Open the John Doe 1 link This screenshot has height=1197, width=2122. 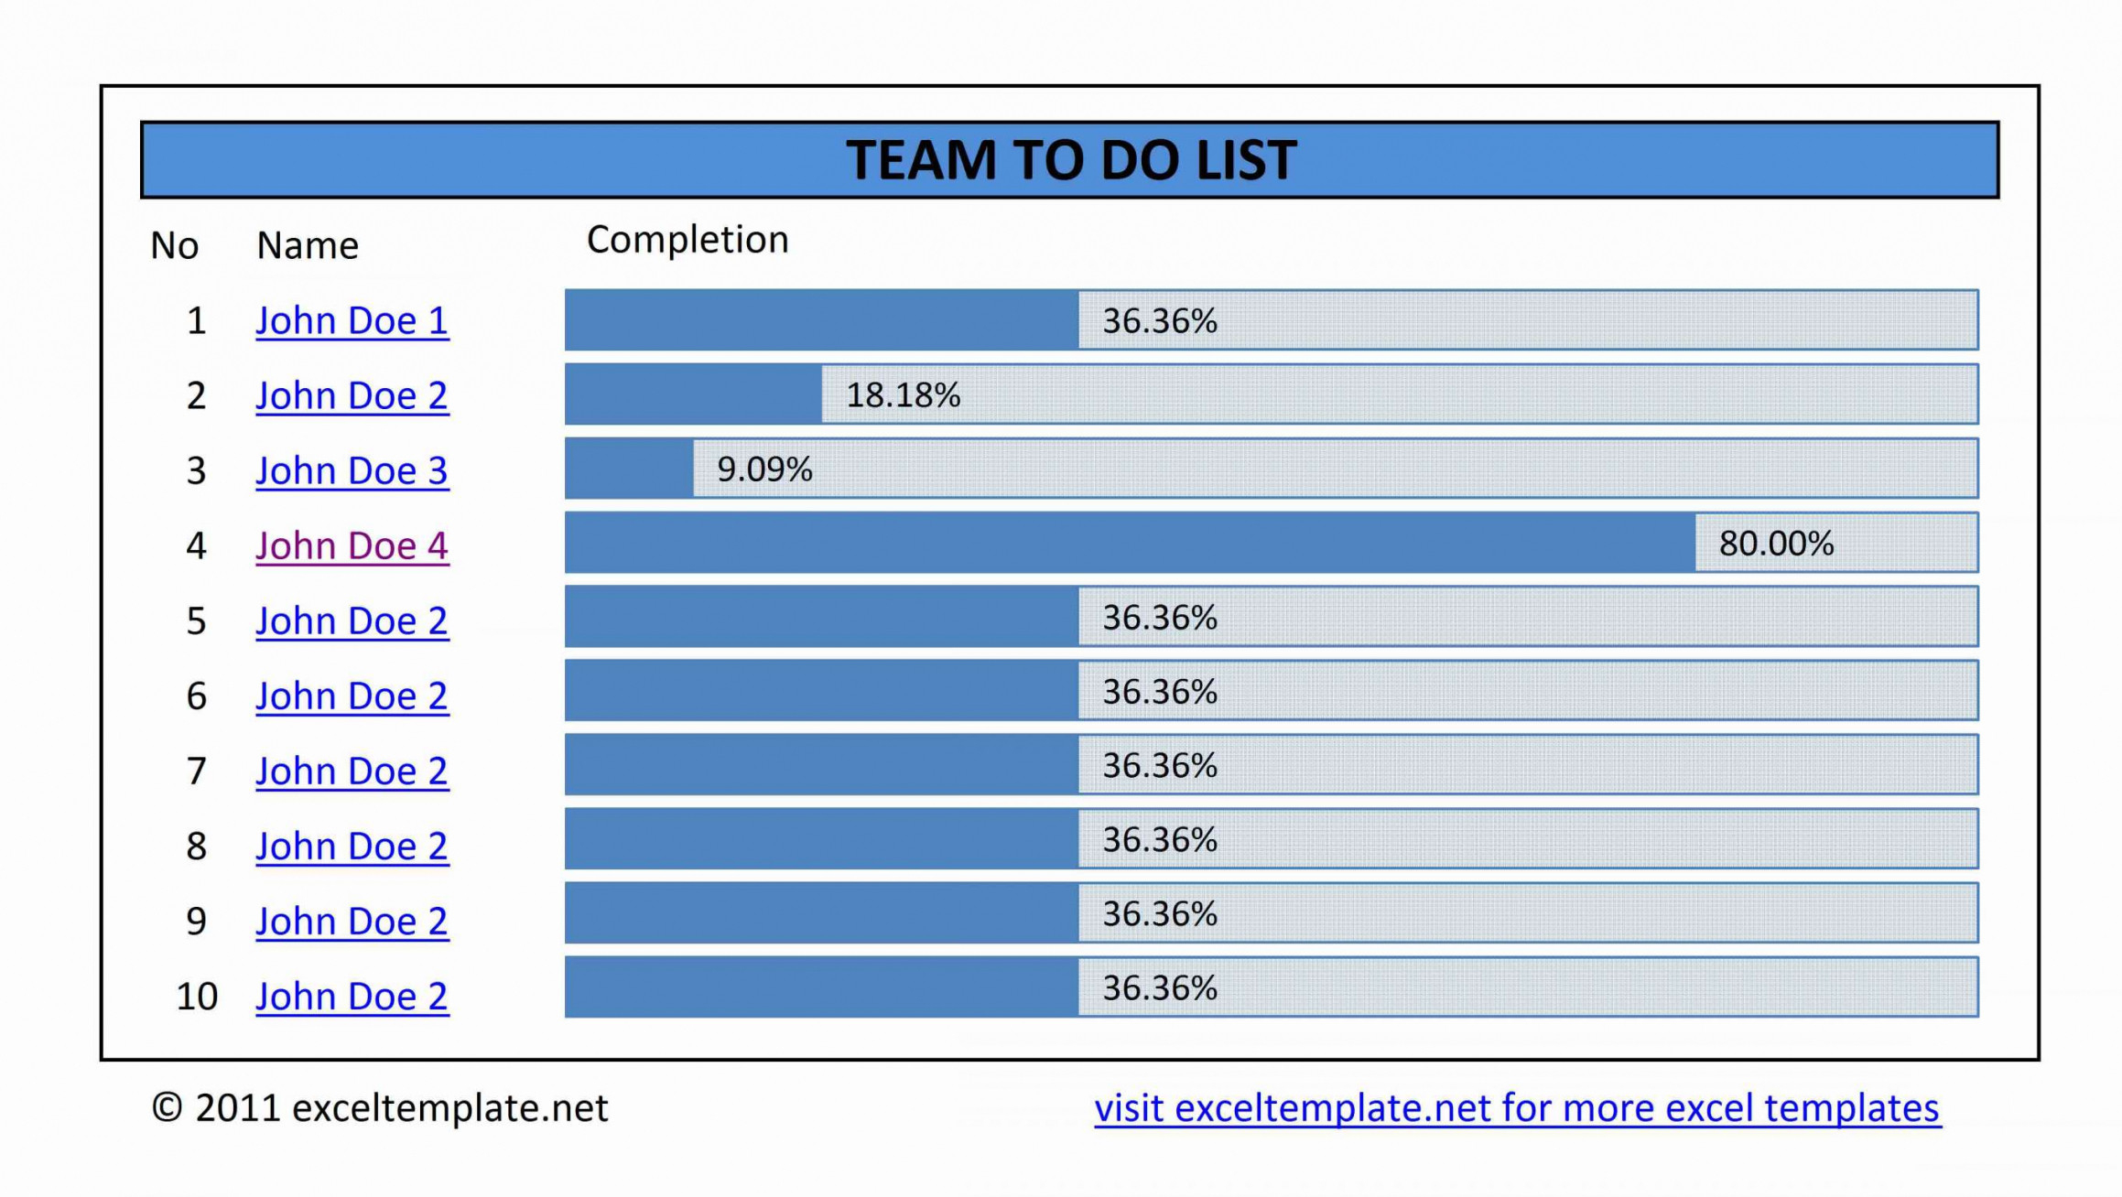[x=352, y=321]
